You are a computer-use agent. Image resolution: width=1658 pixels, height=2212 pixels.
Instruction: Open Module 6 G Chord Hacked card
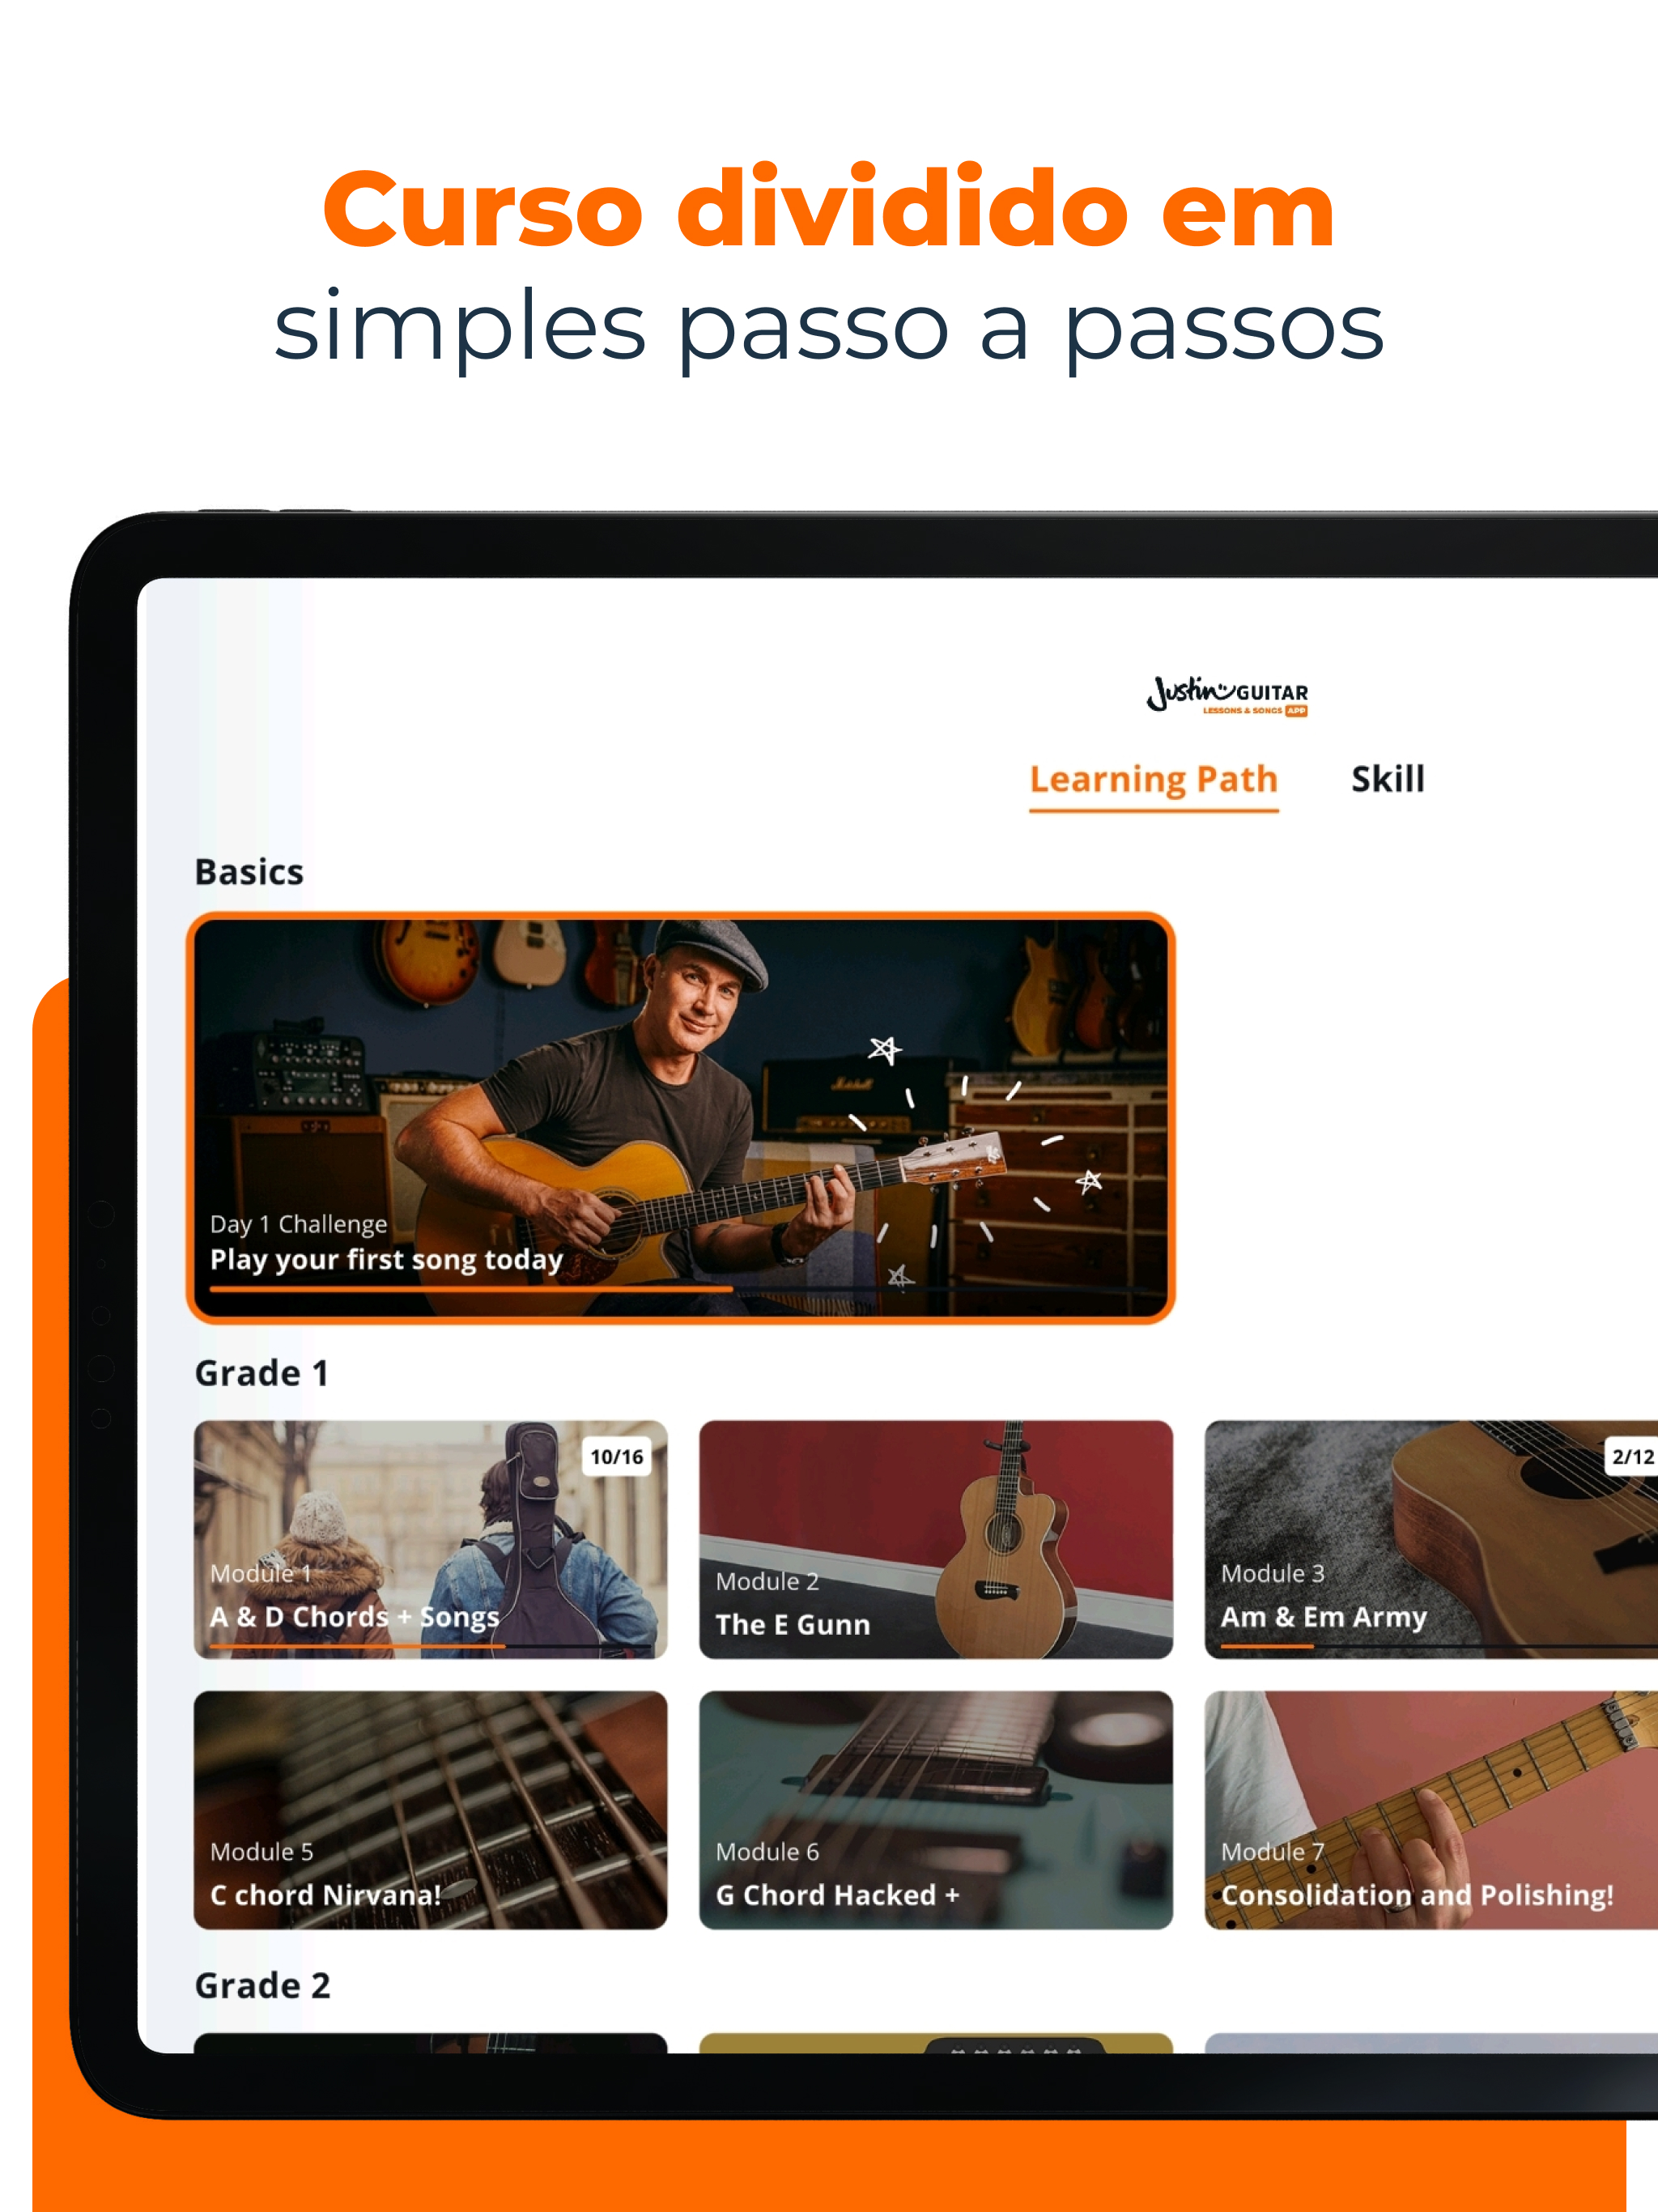click(935, 1810)
